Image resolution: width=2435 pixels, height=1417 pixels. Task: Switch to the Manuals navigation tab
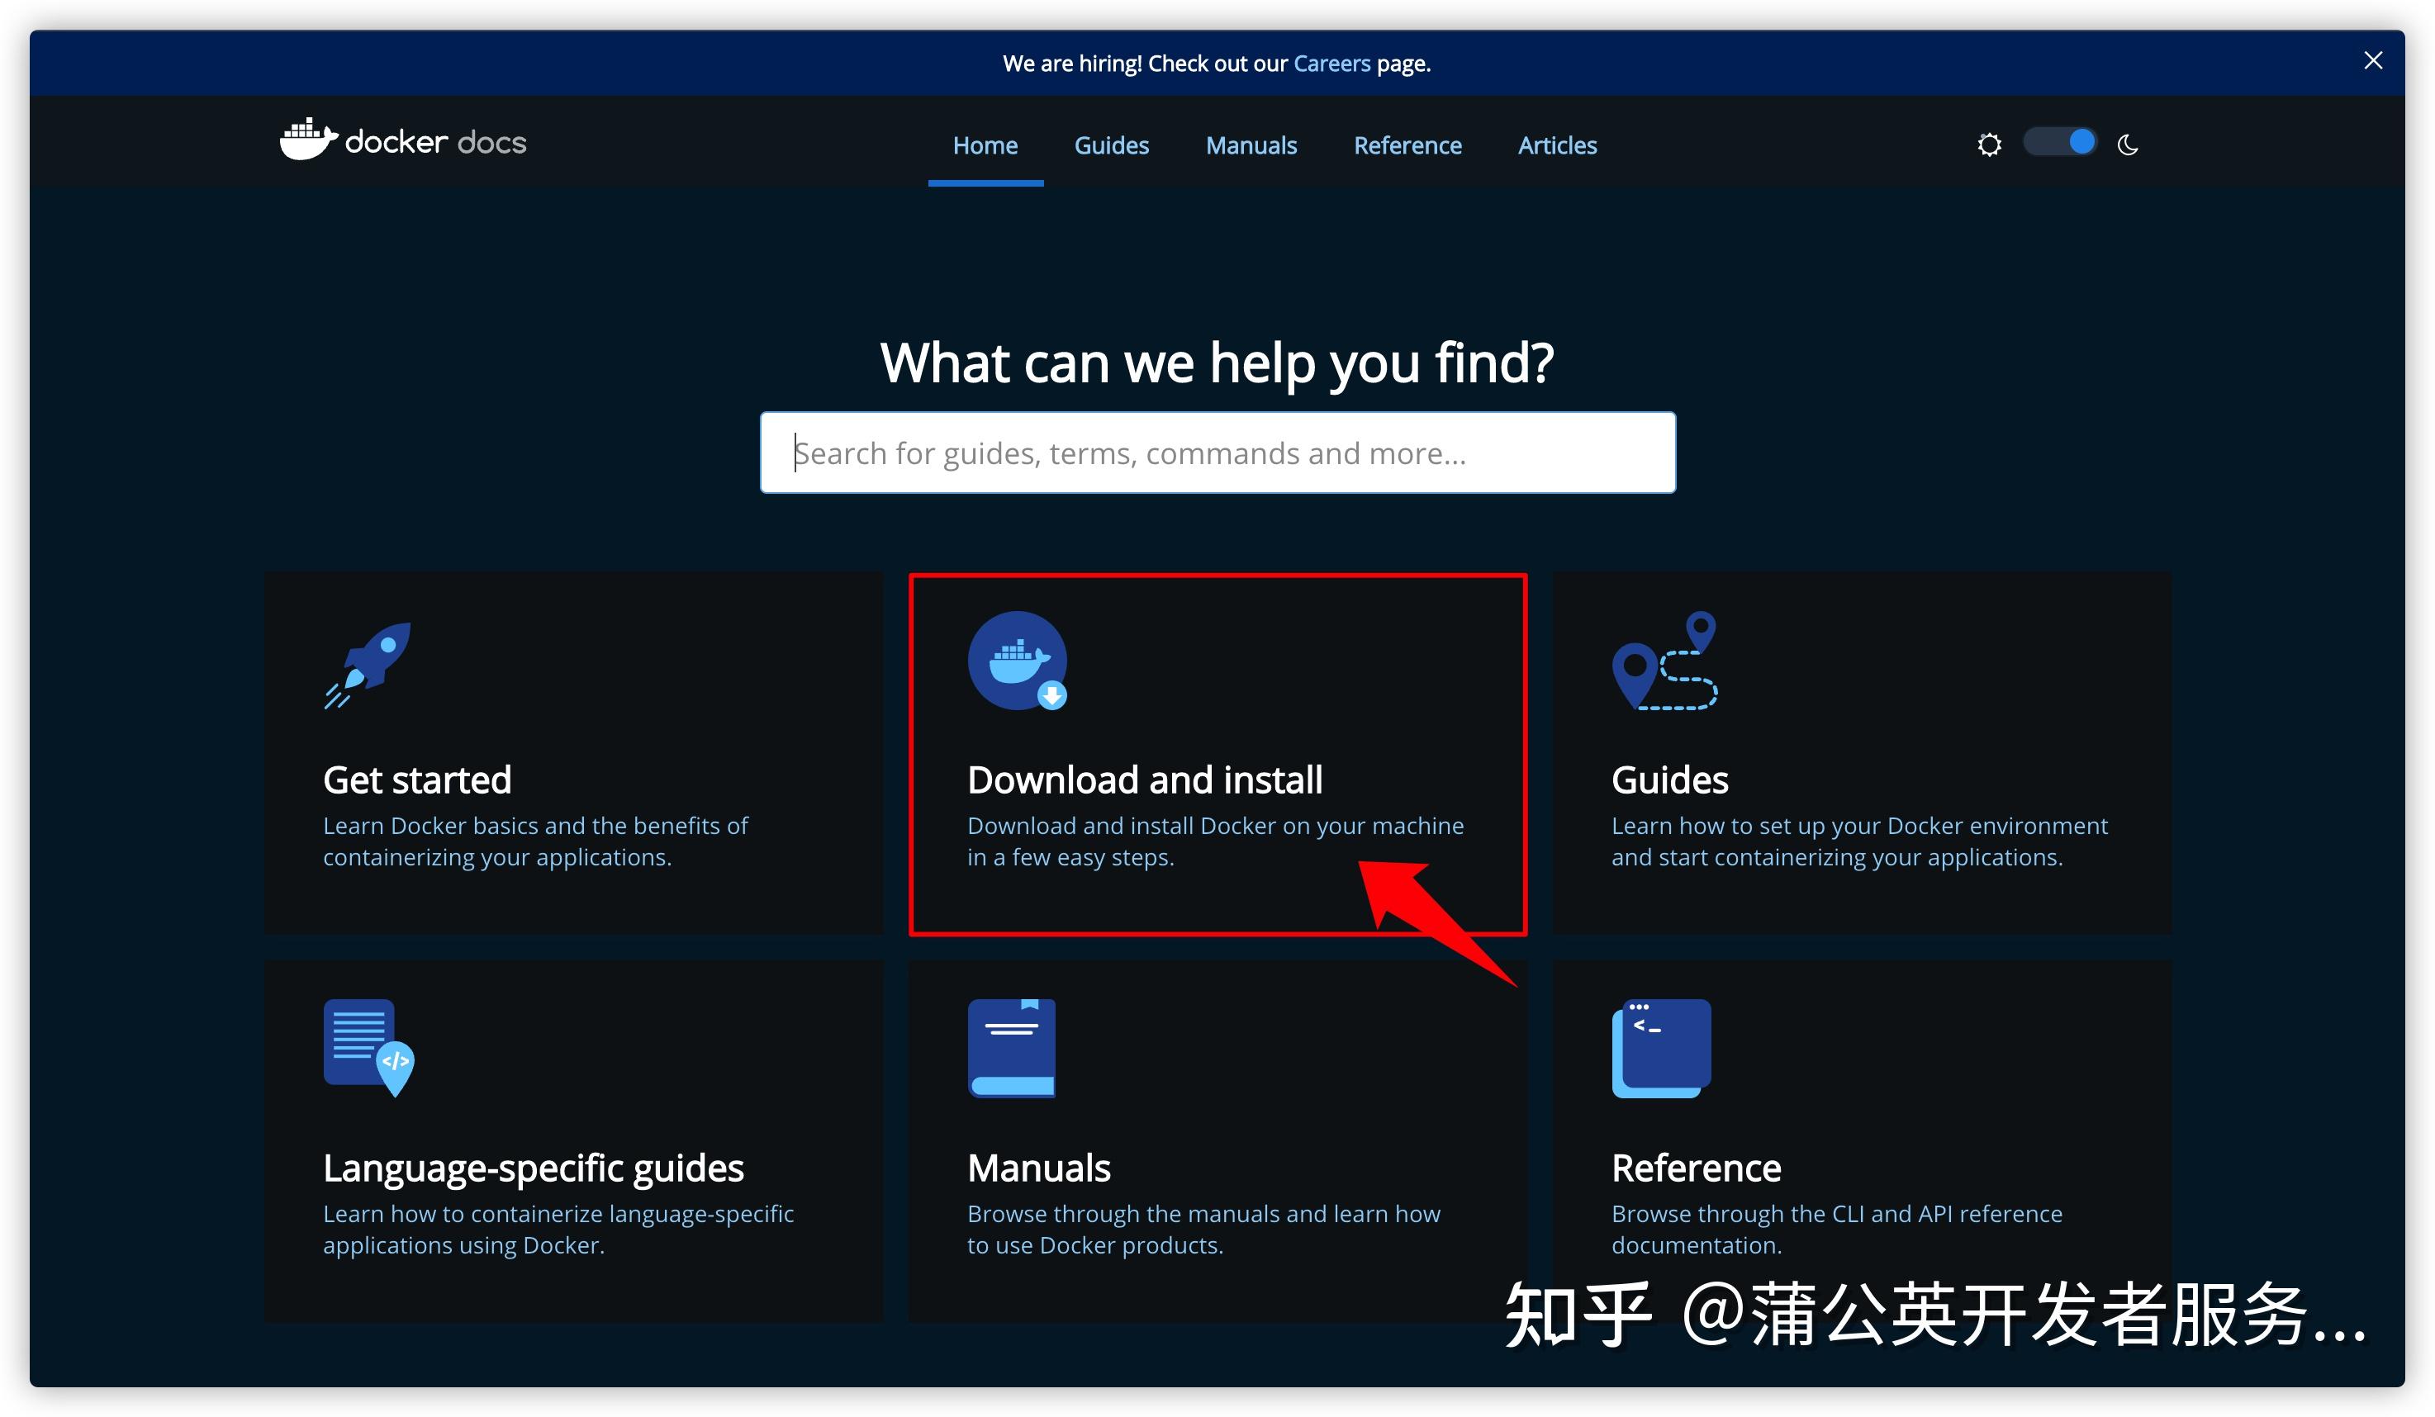(1251, 146)
